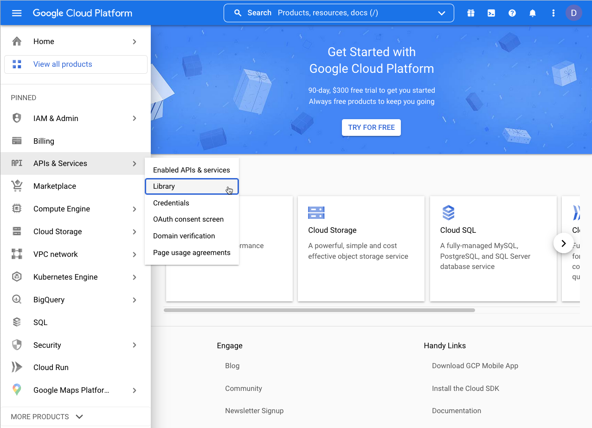Click the gift free trial icon

coord(471,13)
